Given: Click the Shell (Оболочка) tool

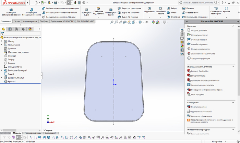Looking at the screenshot, I should tap(173, 17).
